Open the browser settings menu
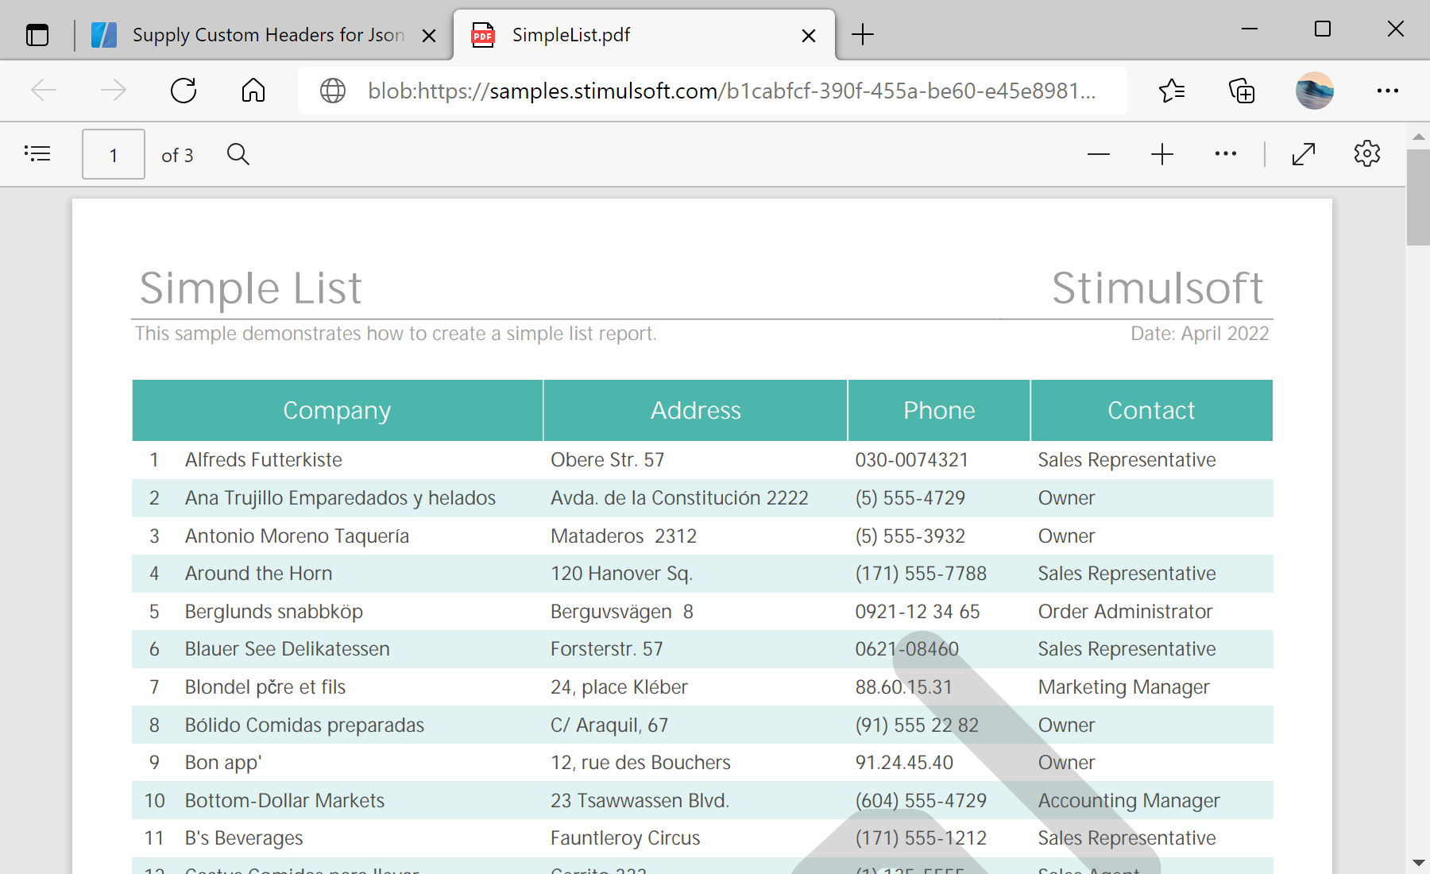1430x874 pixels. (1386, 91)
